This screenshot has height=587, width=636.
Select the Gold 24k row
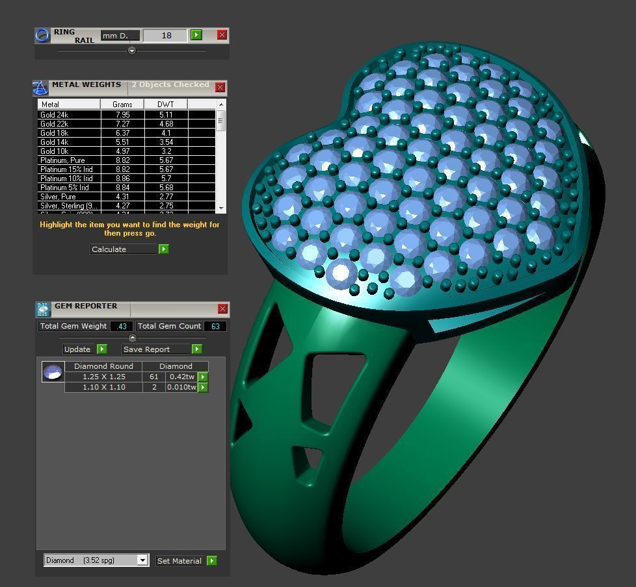pyautogui.click(x=127, y=115)
